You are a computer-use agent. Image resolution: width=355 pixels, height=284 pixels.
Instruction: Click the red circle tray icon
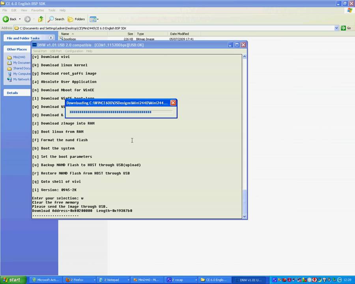[x=290, y=280]
